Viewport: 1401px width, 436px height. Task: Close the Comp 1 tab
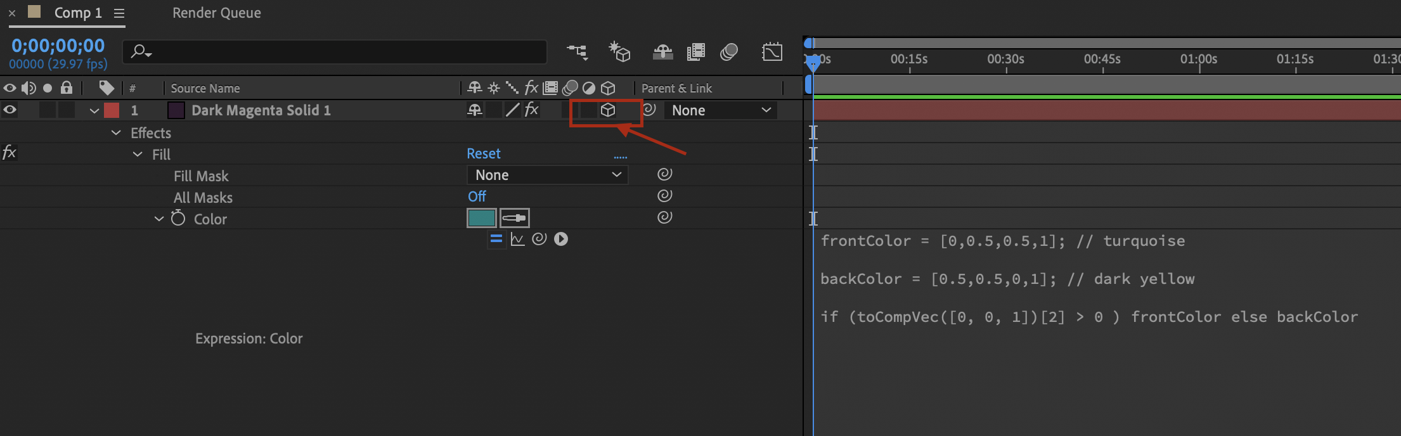(x=12, y=13)
